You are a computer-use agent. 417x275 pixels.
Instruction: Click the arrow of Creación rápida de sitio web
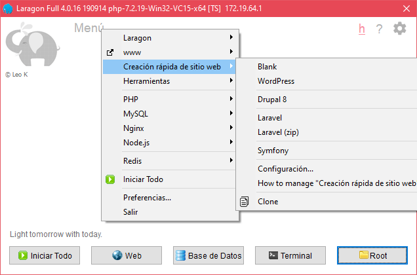(231, 66)
